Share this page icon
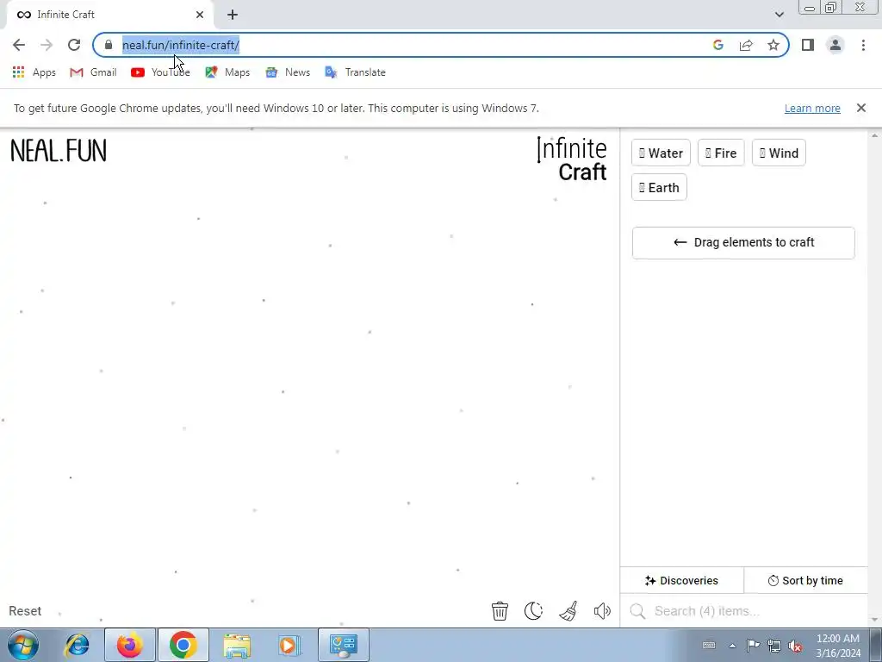The width and height of the screenshot is (882, 662). (x=746, y=45)
